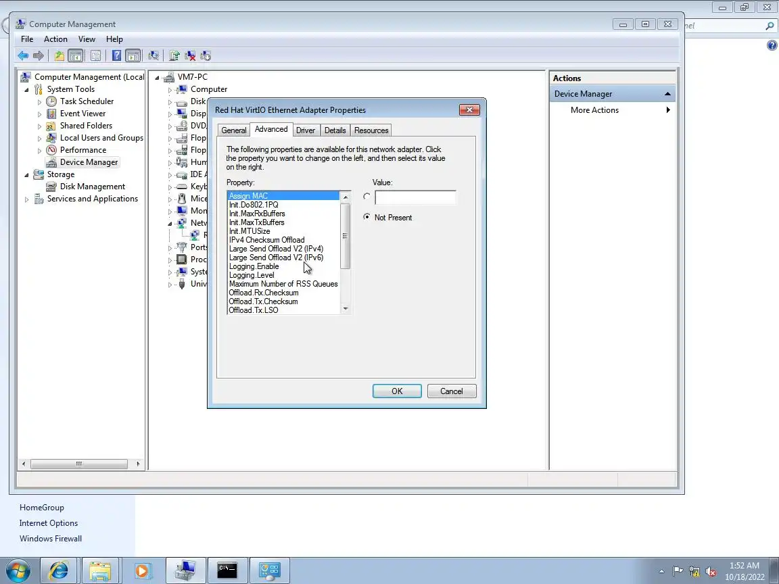Screen dimensions: 779x584
Task: Click the Update Driver Software toolbar icon
Action: point(174,55)
